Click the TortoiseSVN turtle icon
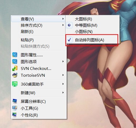 click(x=15, y=75)
